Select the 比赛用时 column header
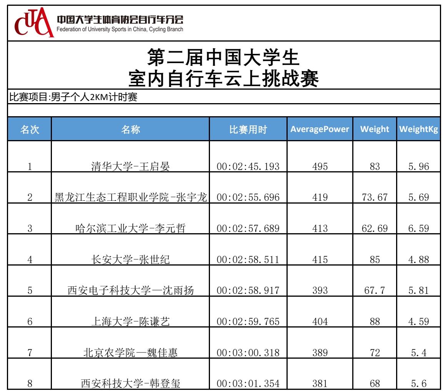448x391 pixels. [248, 129]
